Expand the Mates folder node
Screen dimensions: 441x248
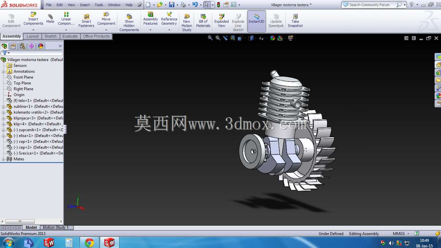[x=4, y=159]
